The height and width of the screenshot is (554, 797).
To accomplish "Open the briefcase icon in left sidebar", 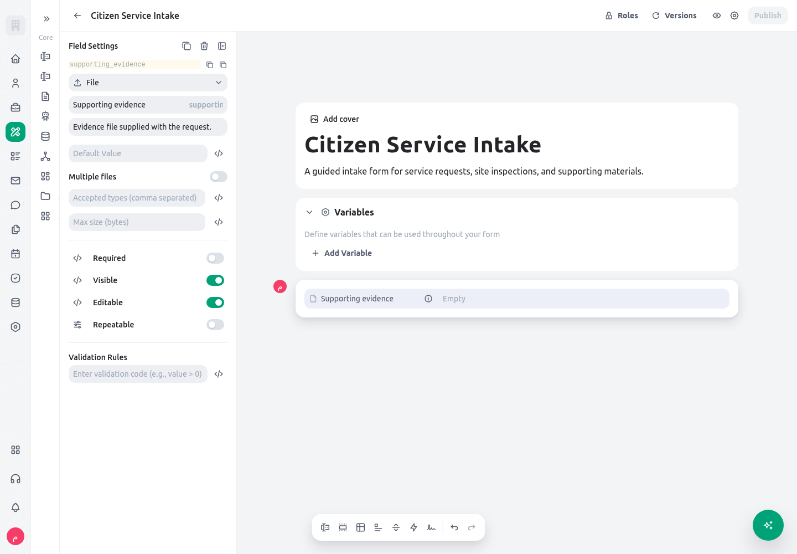I will (15, 107).
